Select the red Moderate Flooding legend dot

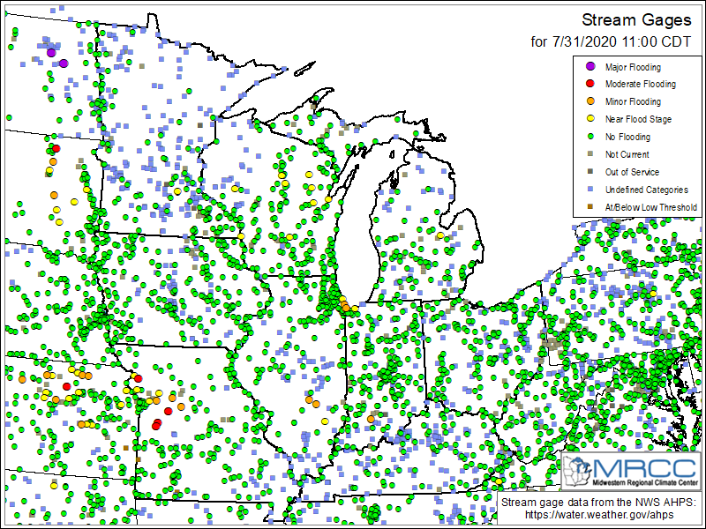590,85
